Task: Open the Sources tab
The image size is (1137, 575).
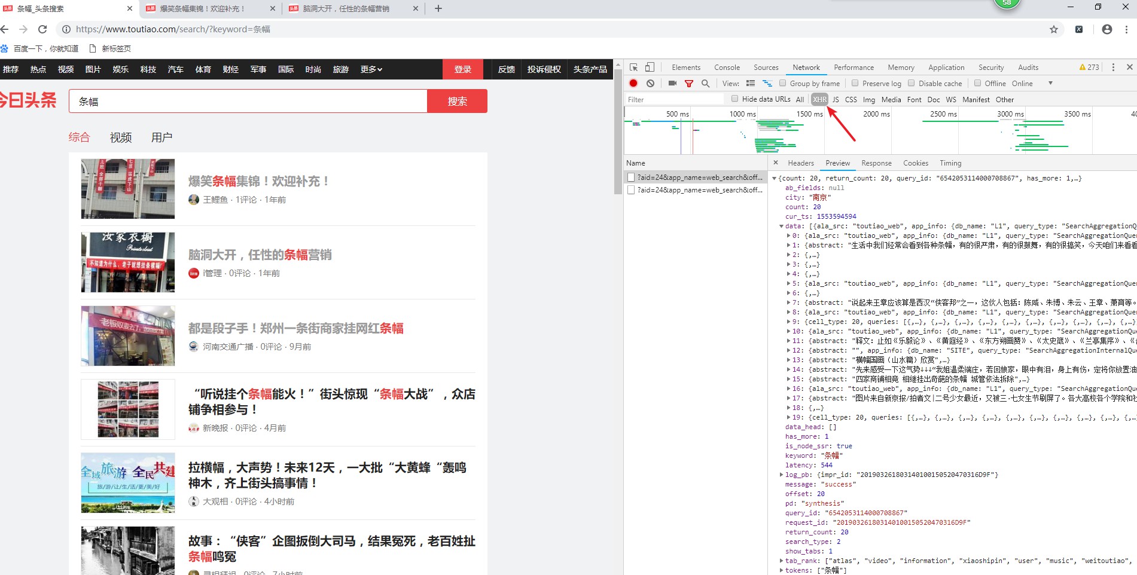Action: [x=766, y=68]
